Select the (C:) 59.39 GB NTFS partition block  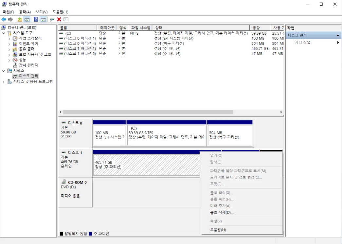pyautogui.click(x=167, y=133)
